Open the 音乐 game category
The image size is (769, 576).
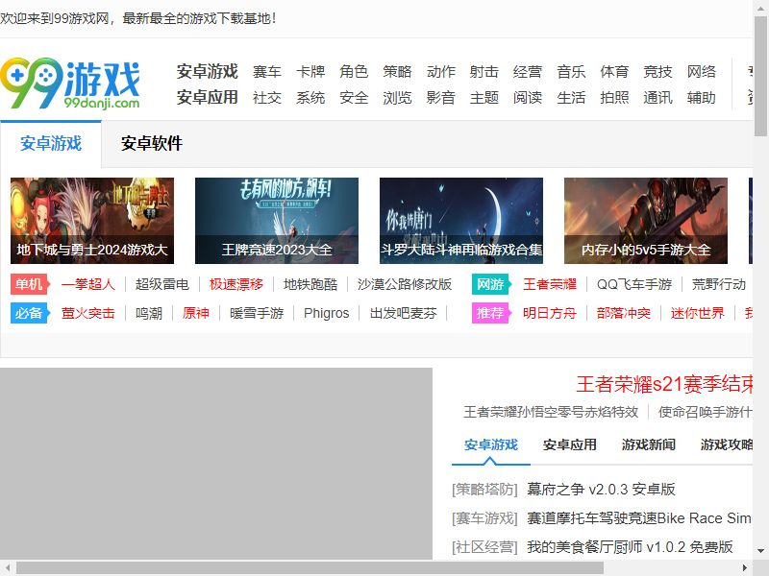571,72
